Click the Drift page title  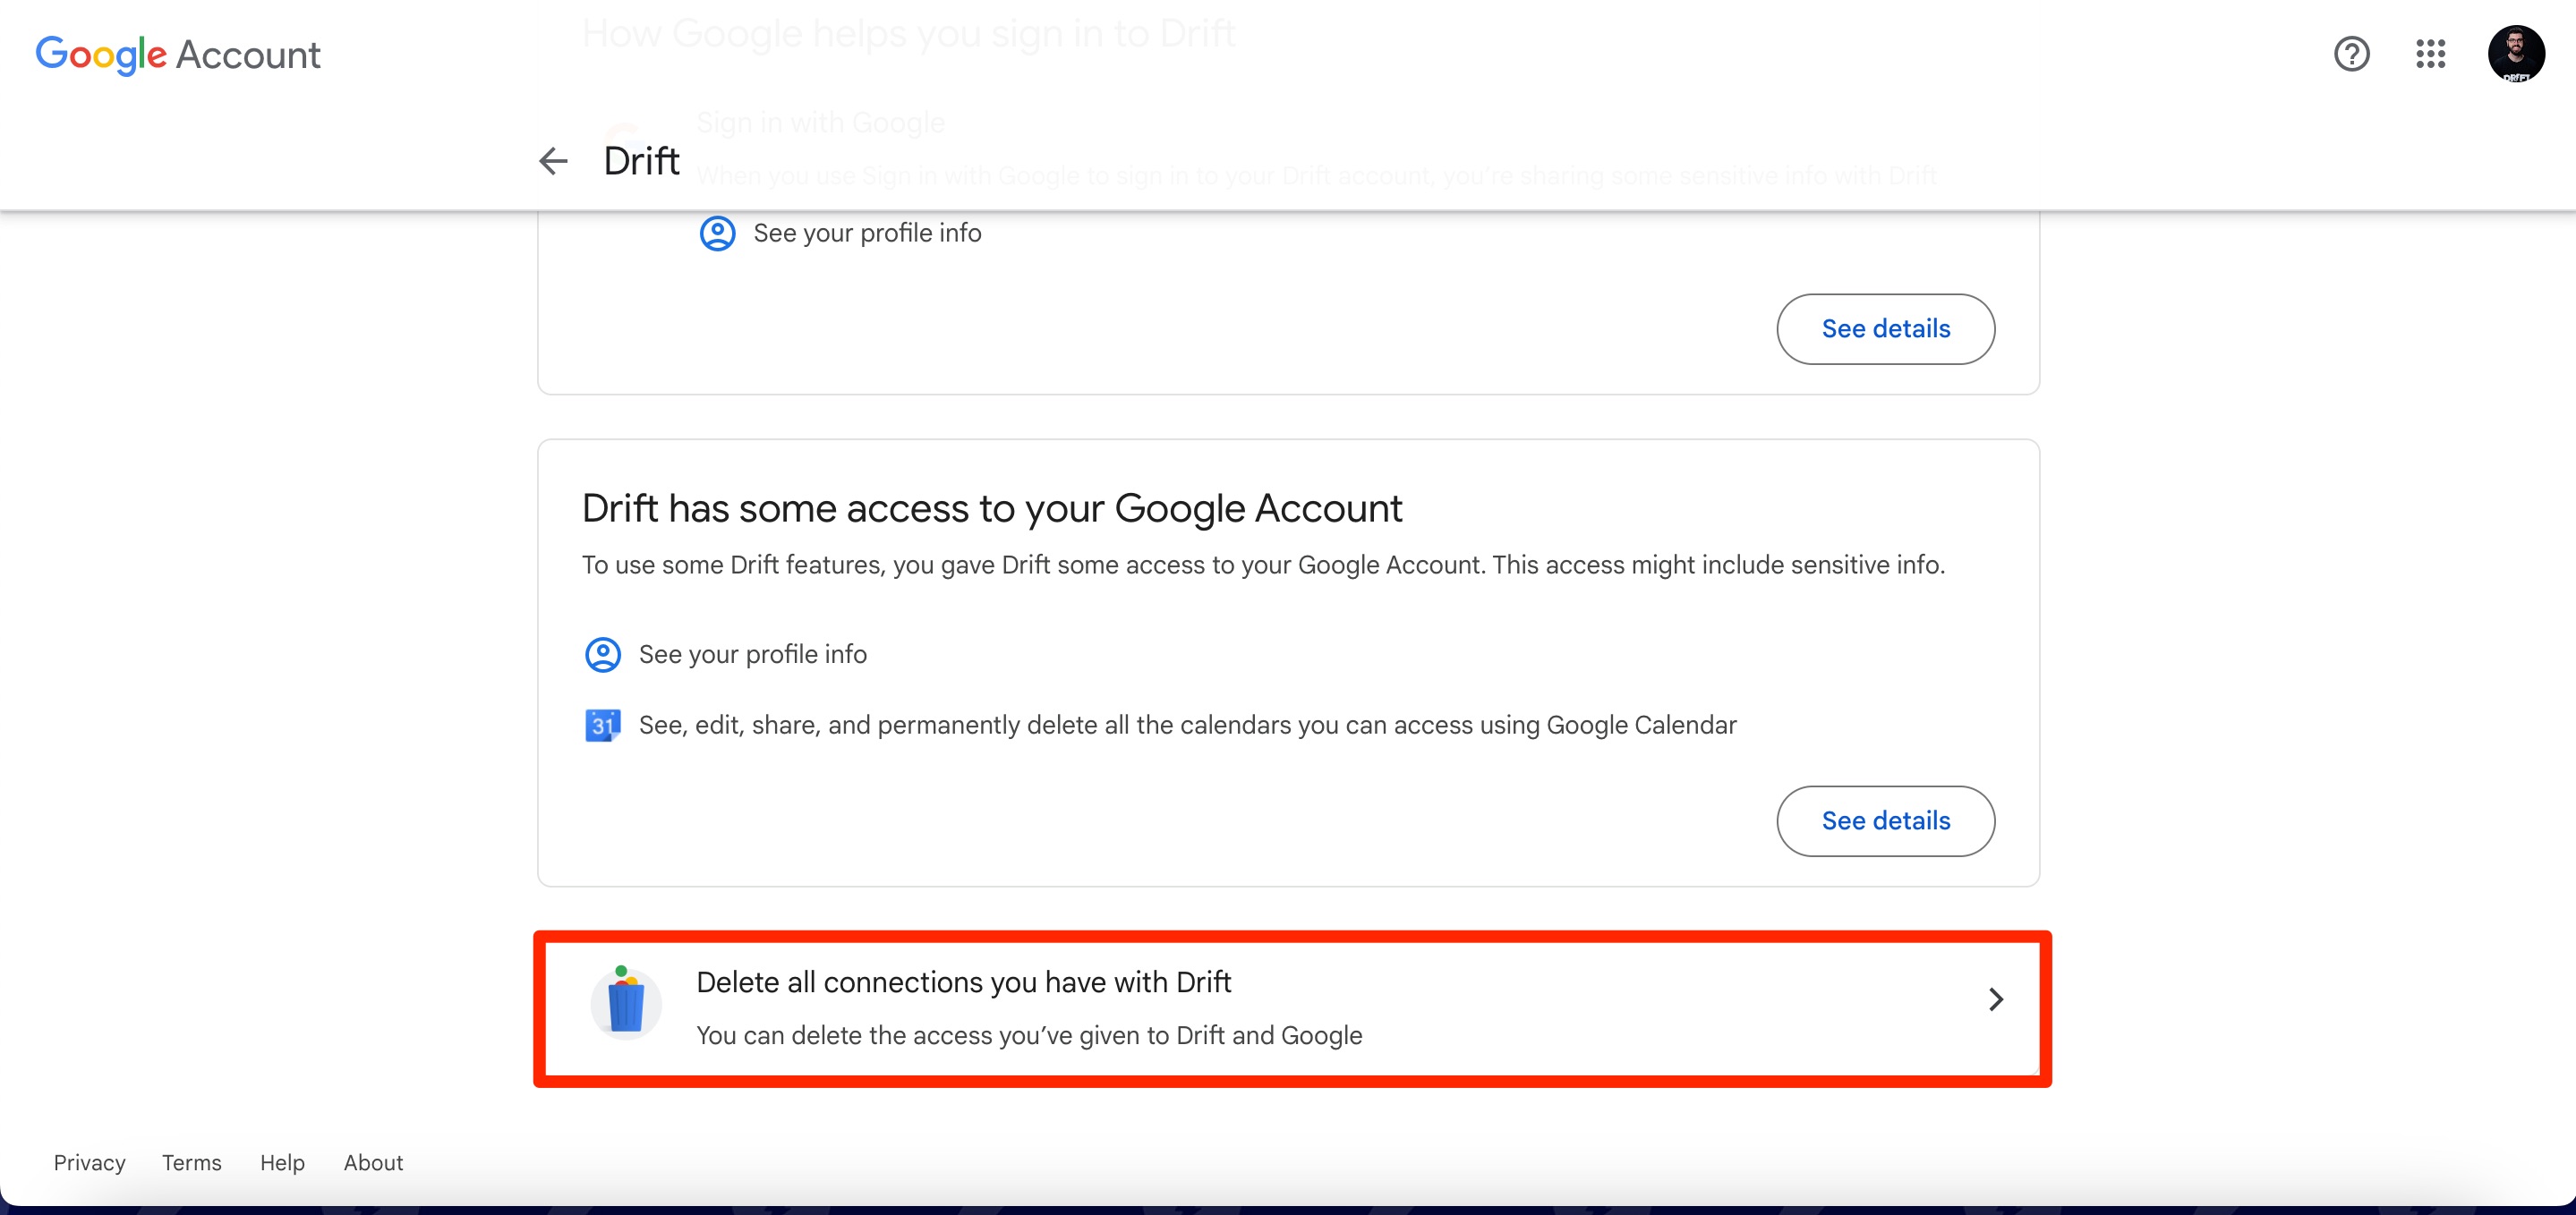click(641, 160)
